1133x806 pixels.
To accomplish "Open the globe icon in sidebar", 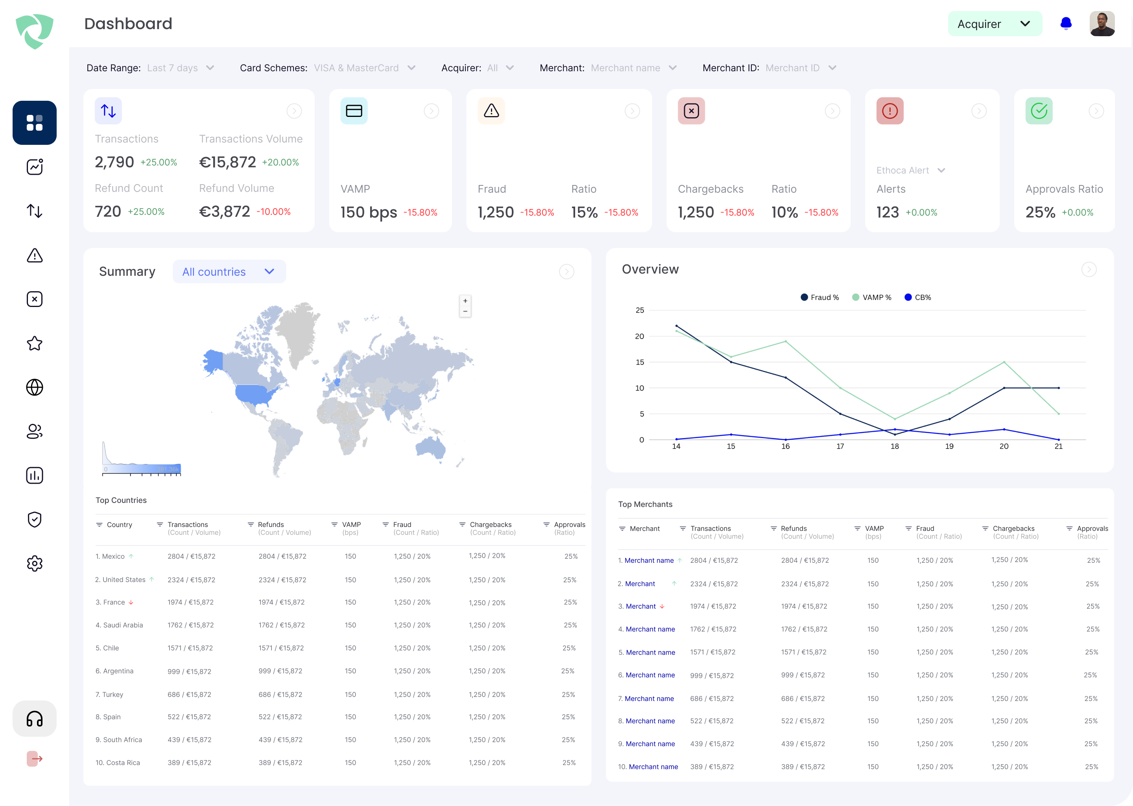I will 34,387.
